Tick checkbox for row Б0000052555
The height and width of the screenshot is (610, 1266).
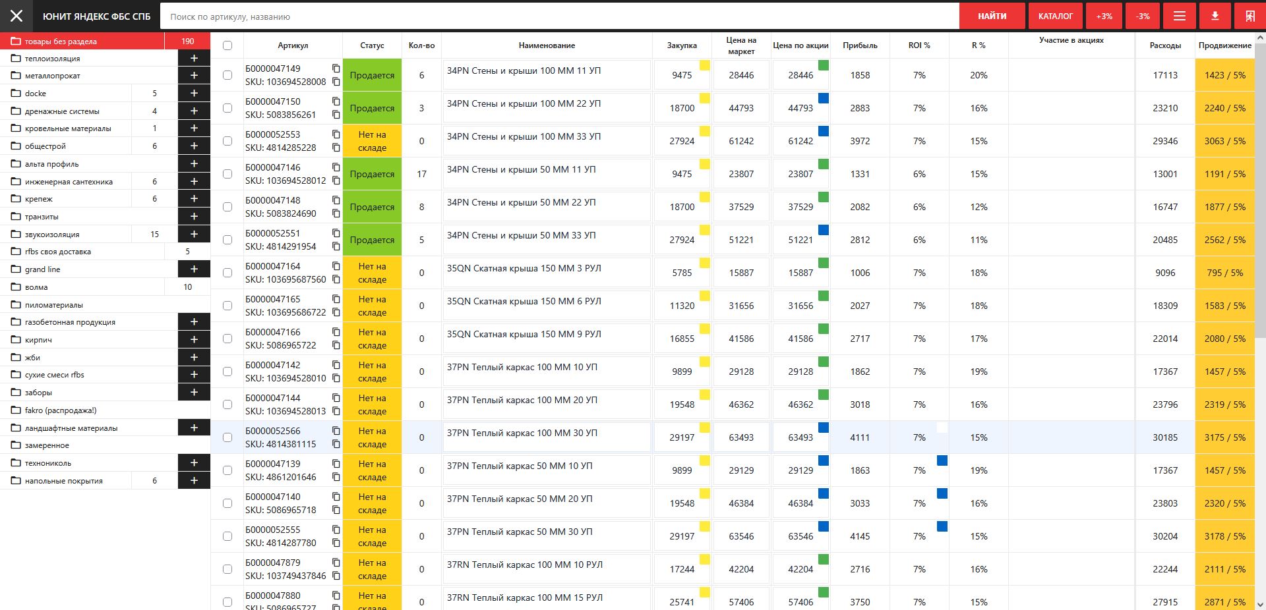227,536
